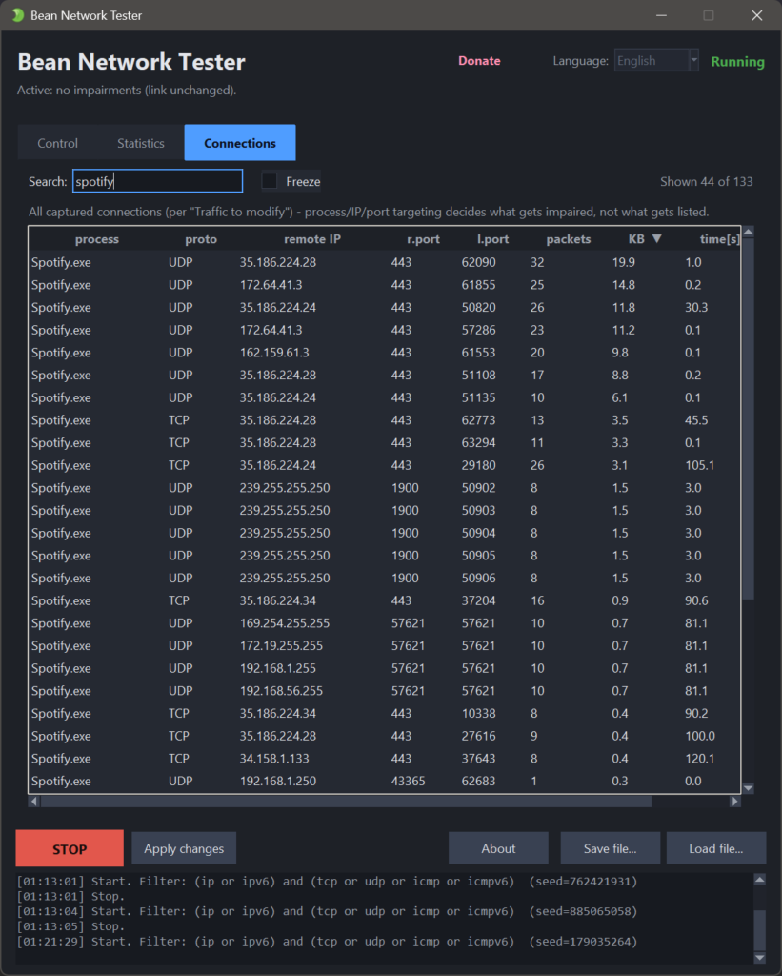Click Save file... button
782x976 pixels.
coord(610,848)
